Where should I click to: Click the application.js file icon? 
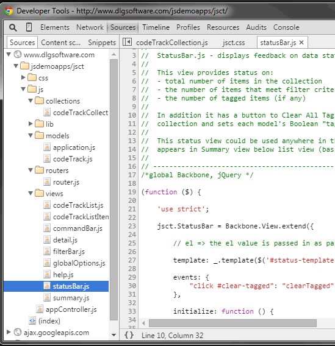[47, 147]
